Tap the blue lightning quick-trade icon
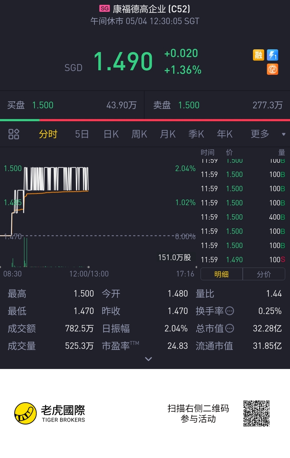Screen dimensions: 290x458 click(273, 55)
